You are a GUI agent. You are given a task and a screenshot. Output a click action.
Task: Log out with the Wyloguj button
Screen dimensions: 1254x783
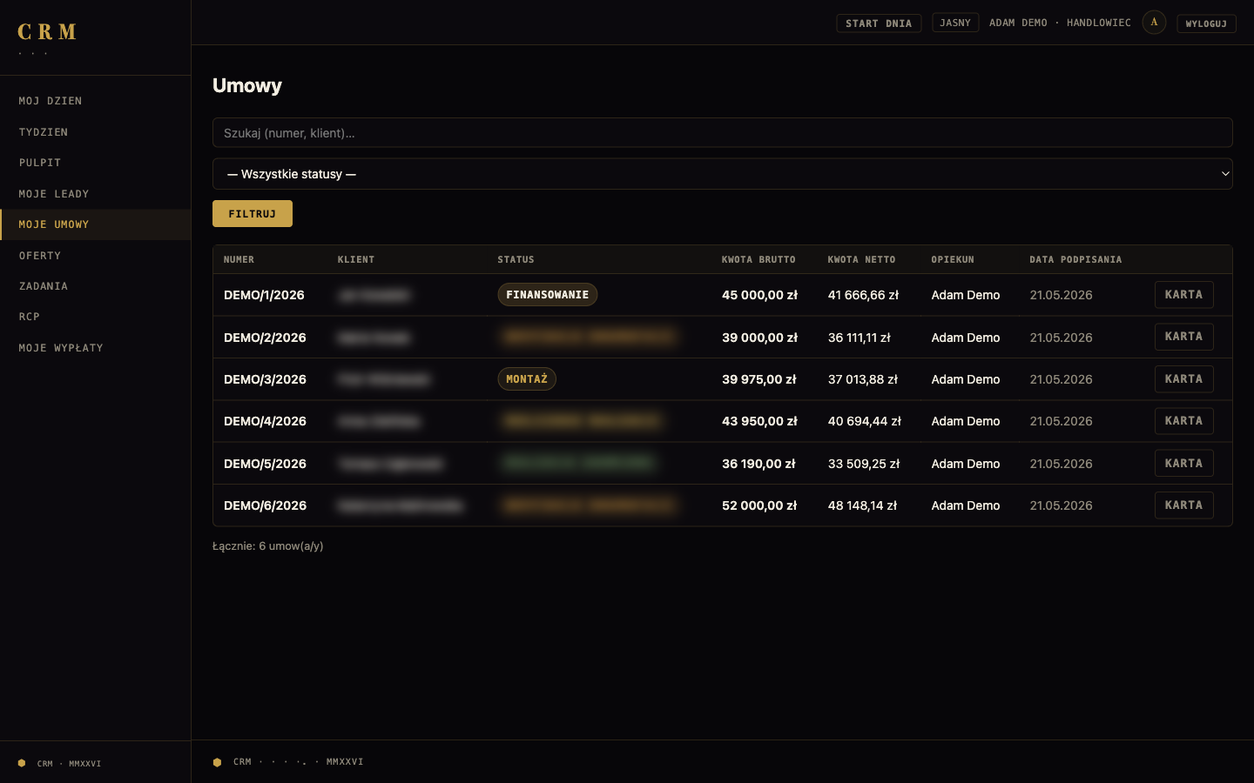1206,23
